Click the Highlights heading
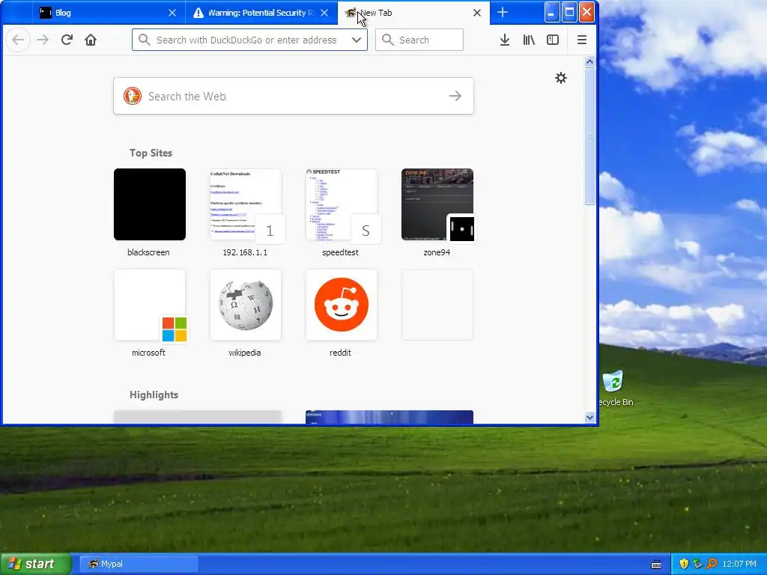Screen dimensions: 767x575 [154, 395]
